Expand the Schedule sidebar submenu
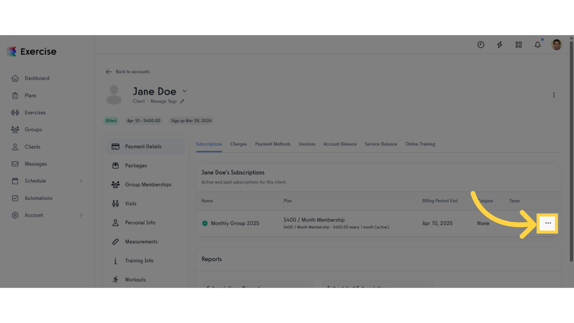The width and height of the screenshot is (574, 323). 81,181
